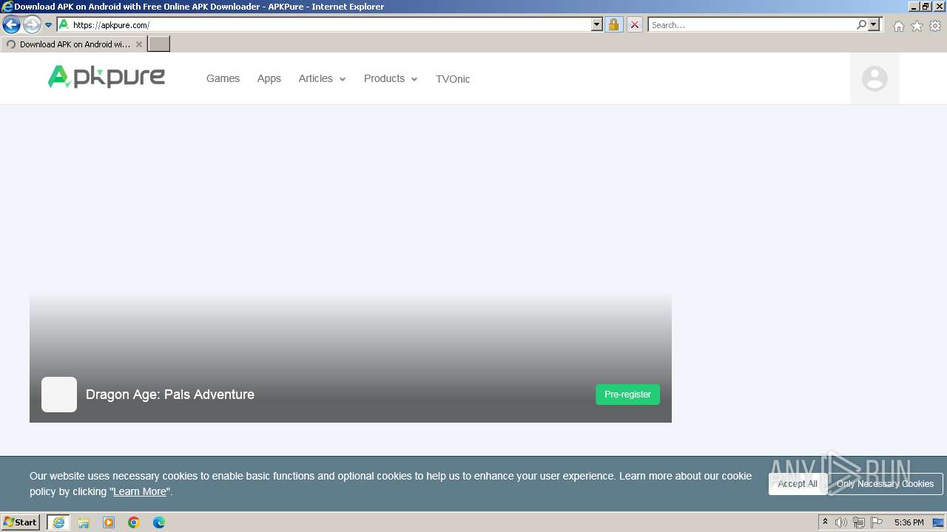Open the Apps menu item

(x=269, y=78)
